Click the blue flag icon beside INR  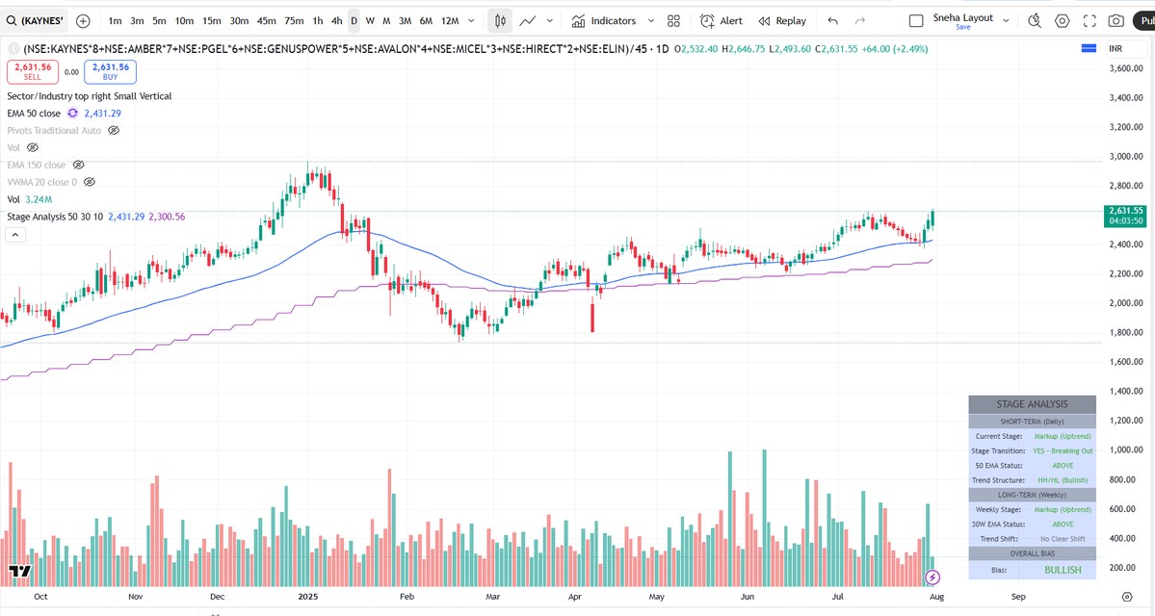click(1089, 48)
